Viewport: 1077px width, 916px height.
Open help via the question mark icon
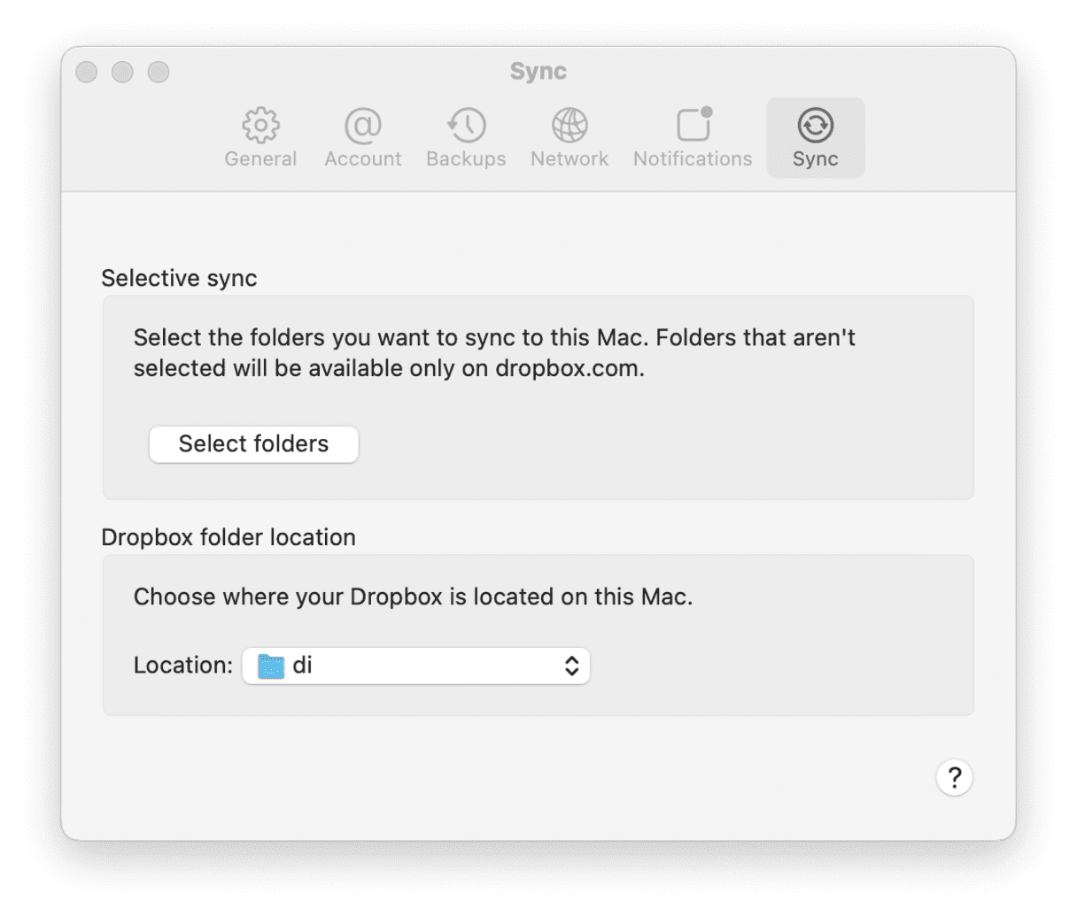pos(954,777)
